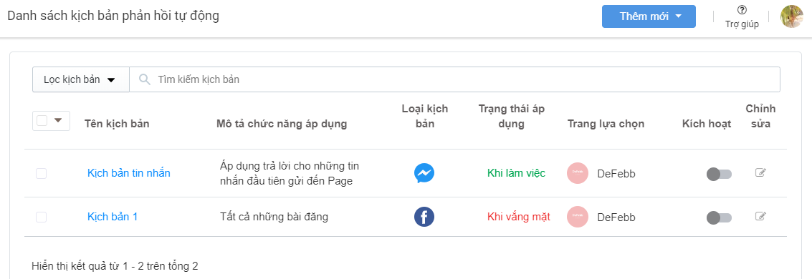Click DeFebb page avatar in first row
The image size is (812, 279).
[578, 173]
